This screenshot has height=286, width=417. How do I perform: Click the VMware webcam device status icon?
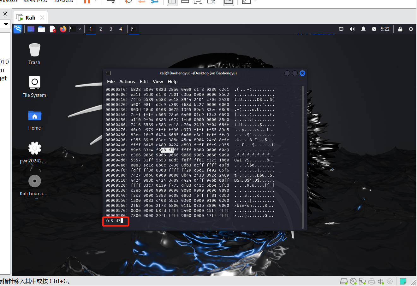click(x=390, y=281)
